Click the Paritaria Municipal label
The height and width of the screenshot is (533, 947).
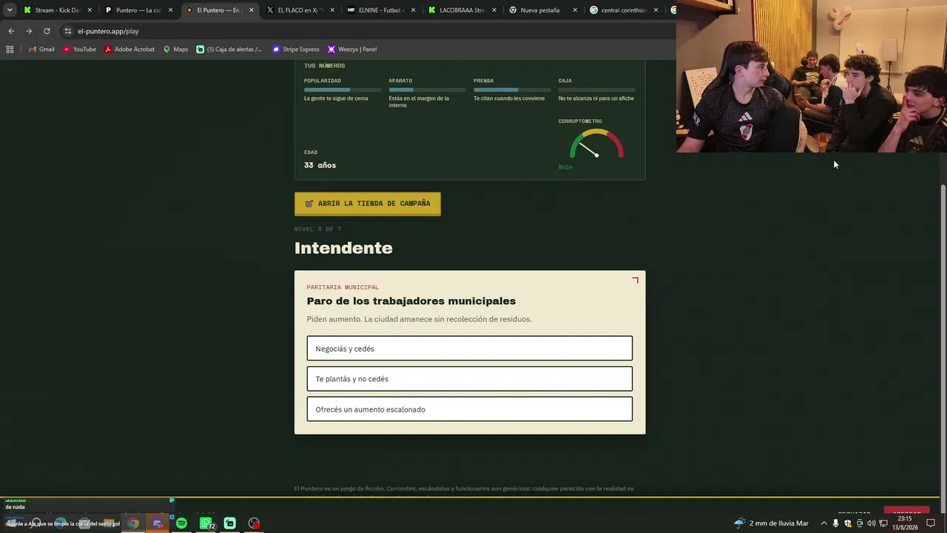click(343, 287)
